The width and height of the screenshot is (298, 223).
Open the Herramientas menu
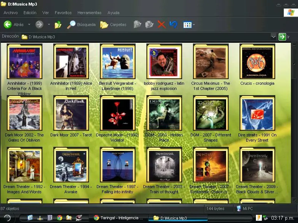89,13
